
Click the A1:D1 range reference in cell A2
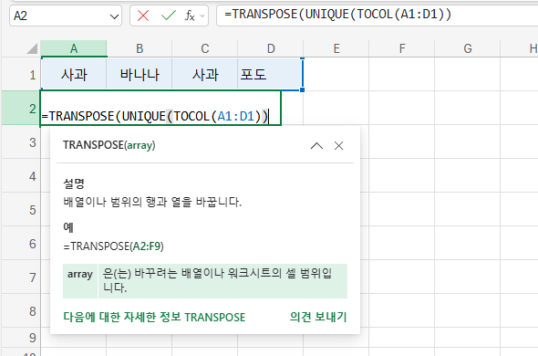point(236,116)
